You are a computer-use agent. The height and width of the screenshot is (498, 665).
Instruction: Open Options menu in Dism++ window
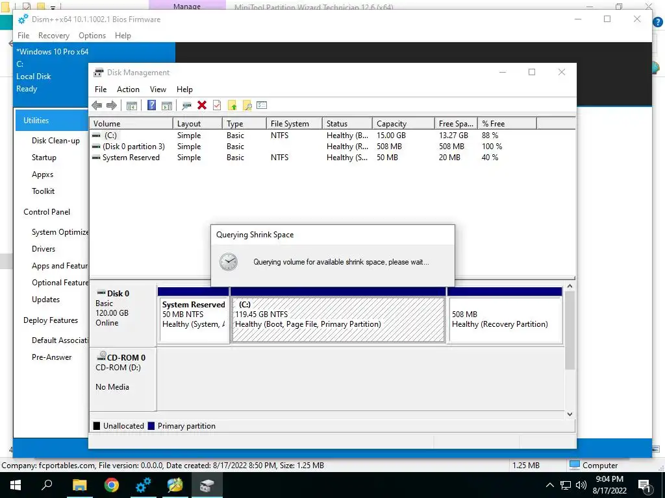point(92,36)
